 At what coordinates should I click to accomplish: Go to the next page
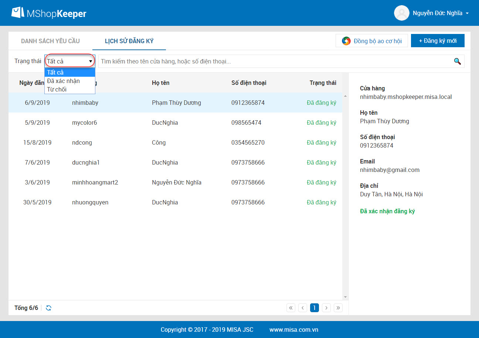click(x=326, y=308)
